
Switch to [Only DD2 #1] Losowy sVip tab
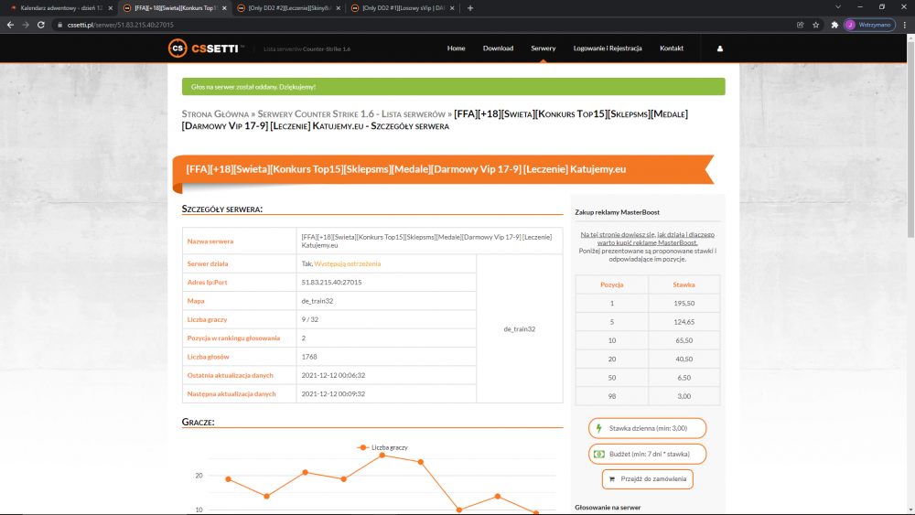[403, 8]
